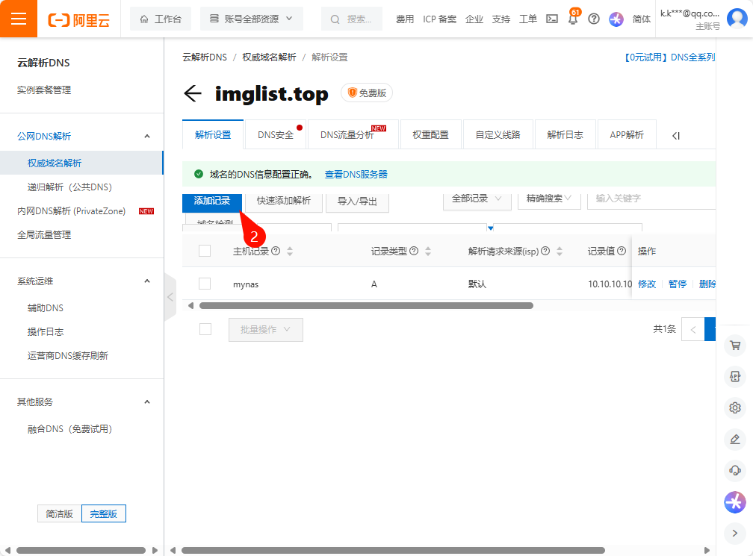Open the settings gear side icon

pyautogui.click(x=735, y=407)
